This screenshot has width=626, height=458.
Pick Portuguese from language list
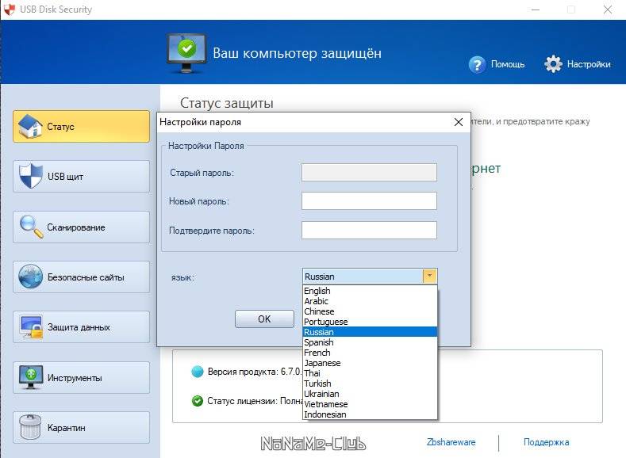point(370,322)
